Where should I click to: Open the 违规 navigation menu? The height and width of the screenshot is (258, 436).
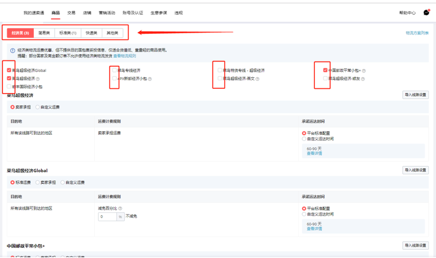point(179,13)
